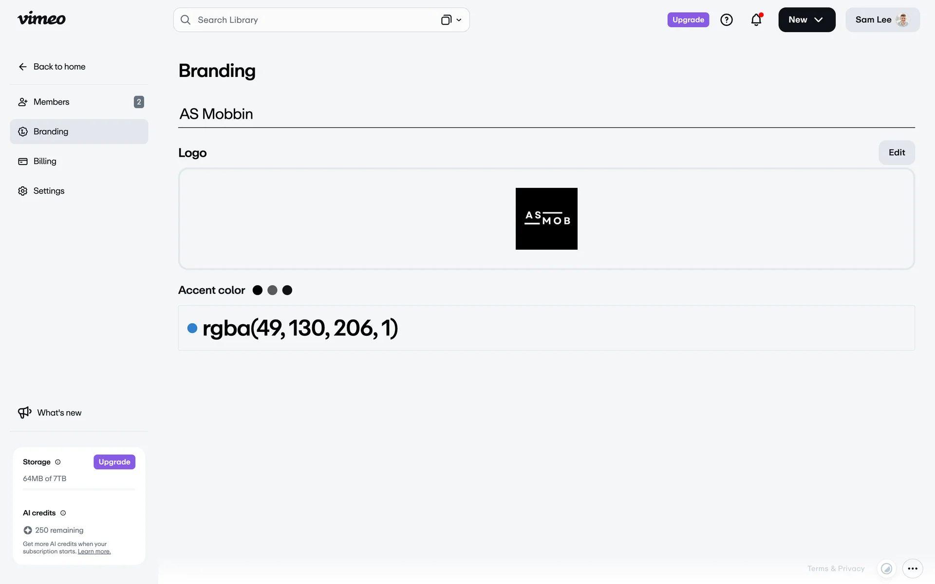Click the circular icon beside Terms & Privacy

[x=886, y=568]
